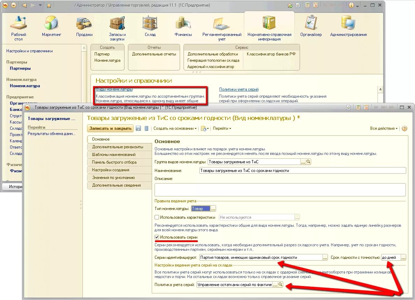The width and height of the screenshot is (415, 300).
Task: Open the Все действия dropdown
Action: (384, 128)
